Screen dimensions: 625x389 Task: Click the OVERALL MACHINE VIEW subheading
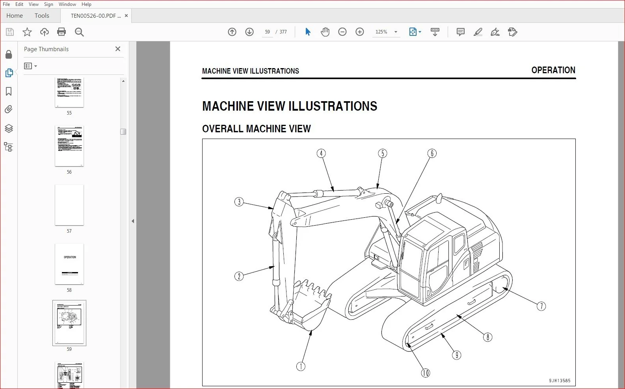(x=257, y=129)
